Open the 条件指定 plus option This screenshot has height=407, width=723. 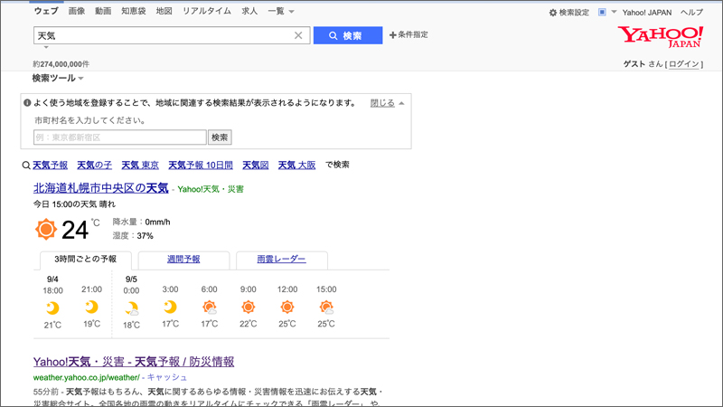tap(408, 34)
